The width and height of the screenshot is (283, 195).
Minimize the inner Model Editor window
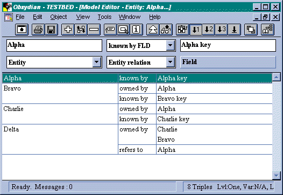(257, 17)
